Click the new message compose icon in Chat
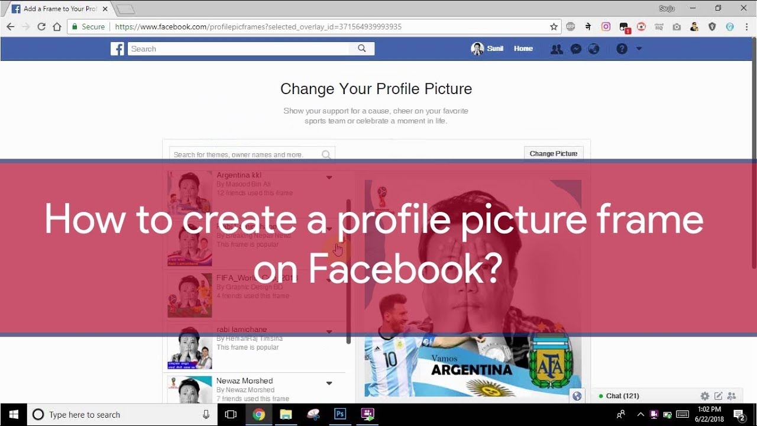The height and width of the screenshot is (426, 757). [719, 396]
